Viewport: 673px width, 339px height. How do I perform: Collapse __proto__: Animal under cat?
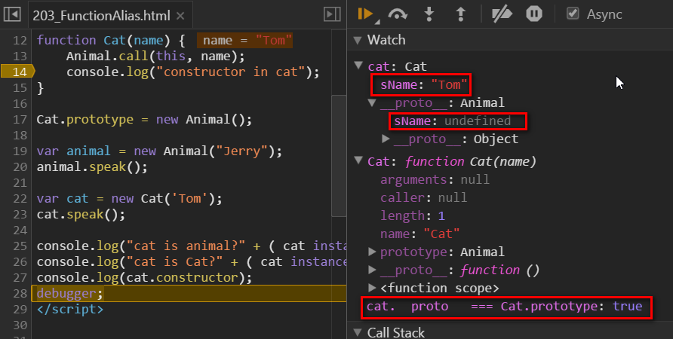pos(372,102)
